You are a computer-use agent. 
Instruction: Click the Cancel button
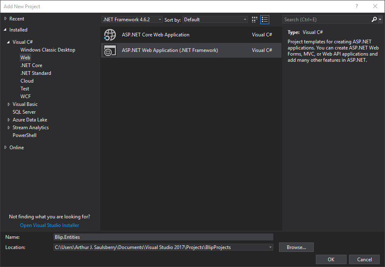(365, 260)
